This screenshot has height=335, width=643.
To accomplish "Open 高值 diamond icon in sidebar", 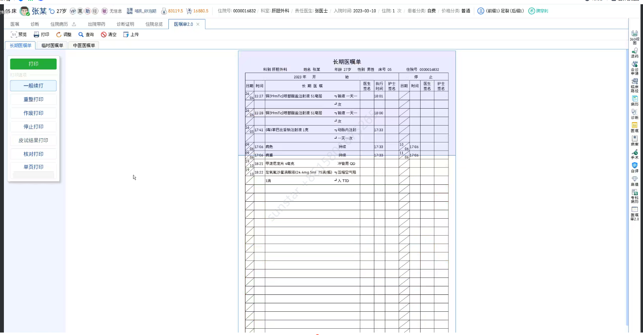I will [635, 181].
